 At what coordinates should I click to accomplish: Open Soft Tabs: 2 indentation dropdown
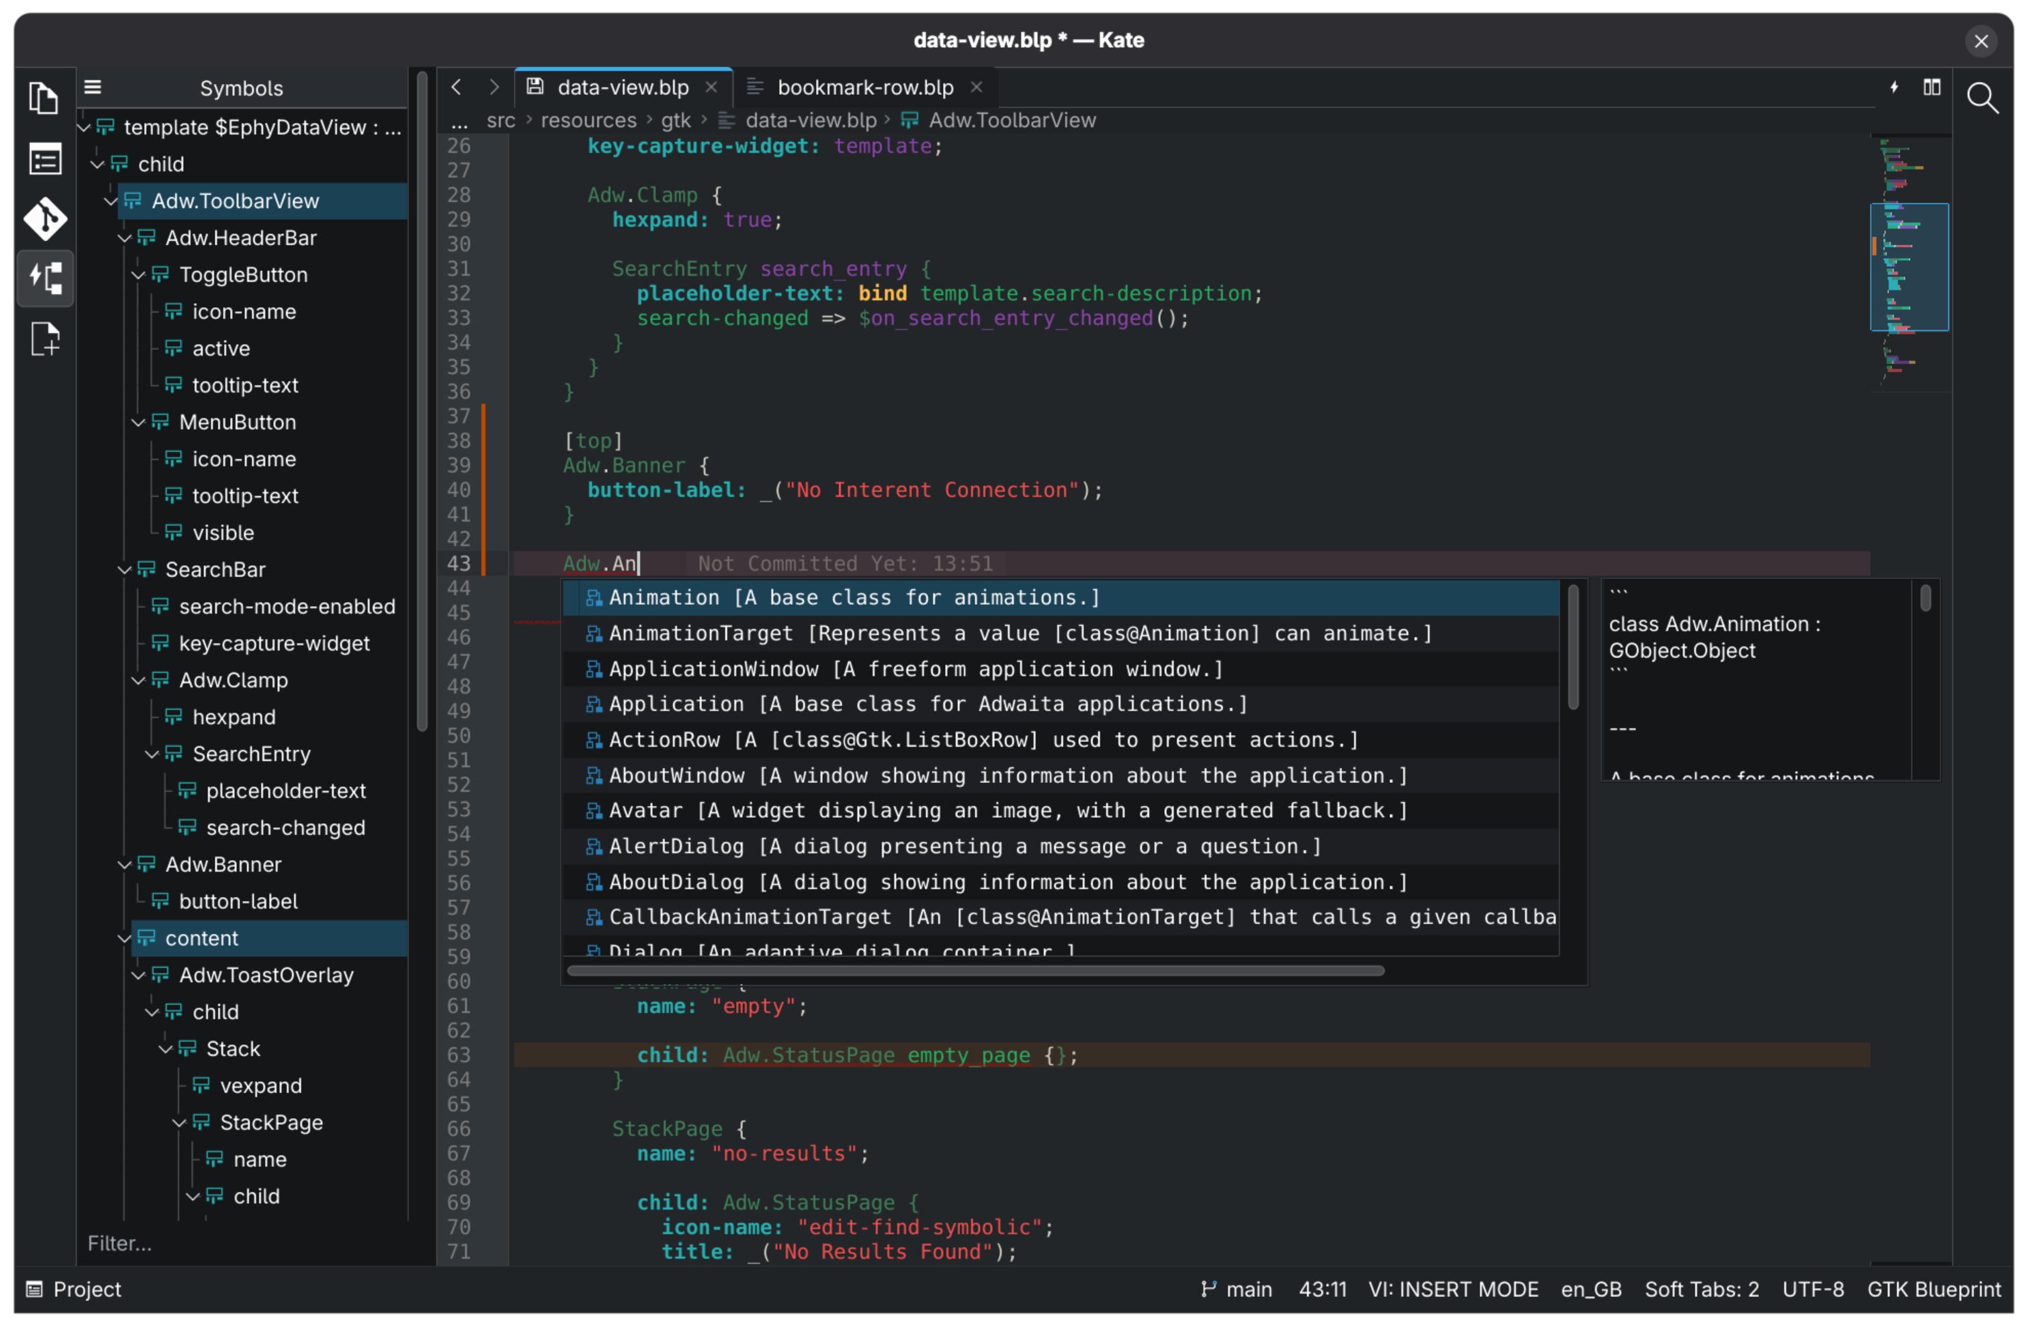1701,1289
